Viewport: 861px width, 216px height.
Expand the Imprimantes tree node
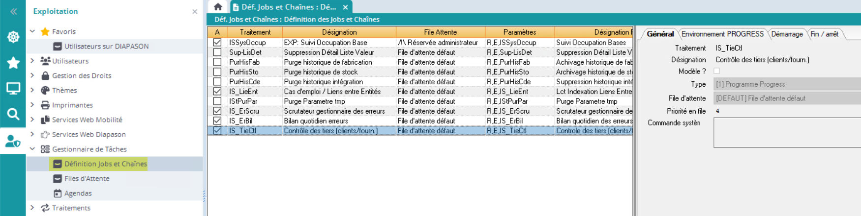[x=32, y=105]
